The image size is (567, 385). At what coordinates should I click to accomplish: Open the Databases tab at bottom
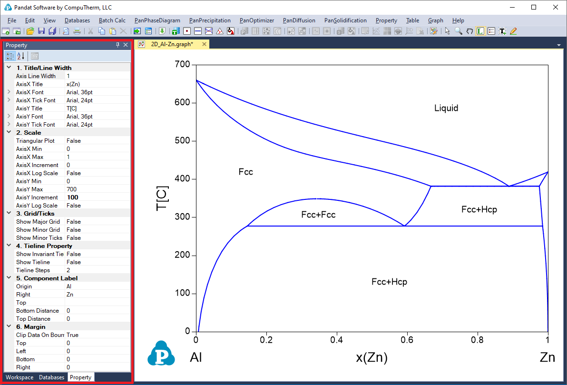click(51, 377)
